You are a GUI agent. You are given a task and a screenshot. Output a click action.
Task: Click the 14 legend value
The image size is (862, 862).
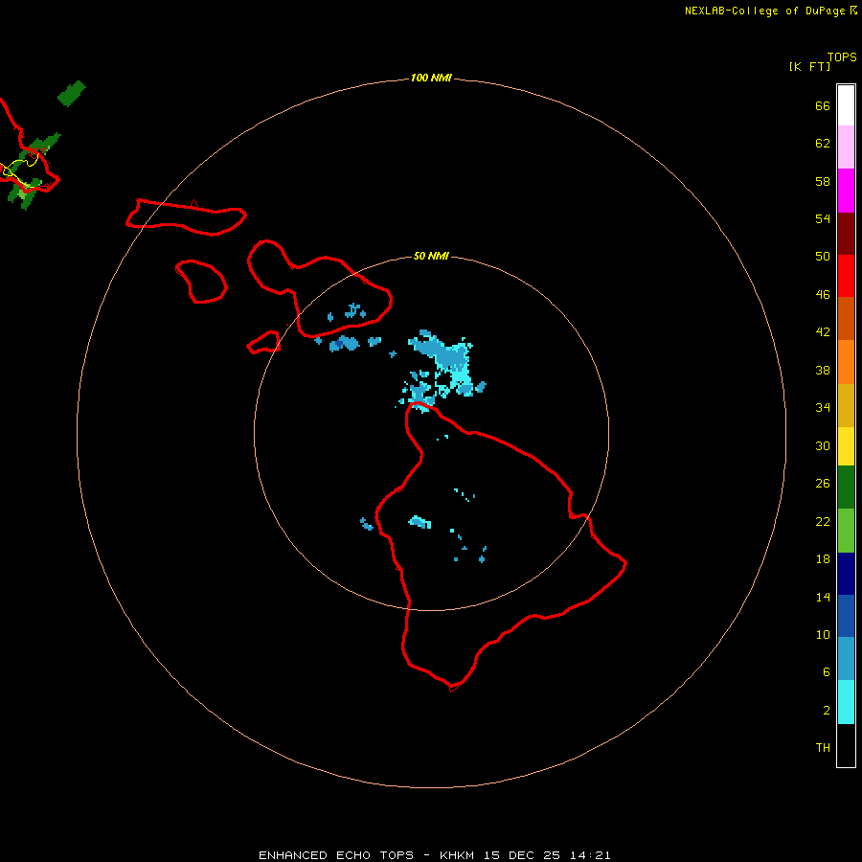tap(823, 597)
